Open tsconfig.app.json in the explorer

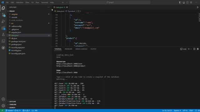point(29,48)
